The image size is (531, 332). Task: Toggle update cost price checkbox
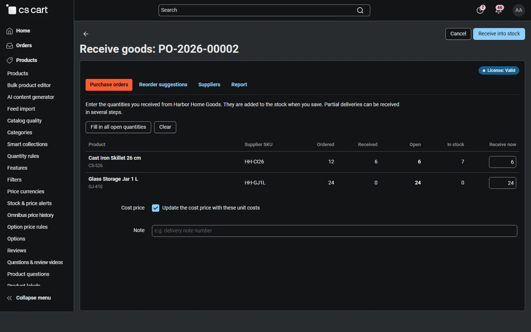pyautogui.click(x=156, y=208)
